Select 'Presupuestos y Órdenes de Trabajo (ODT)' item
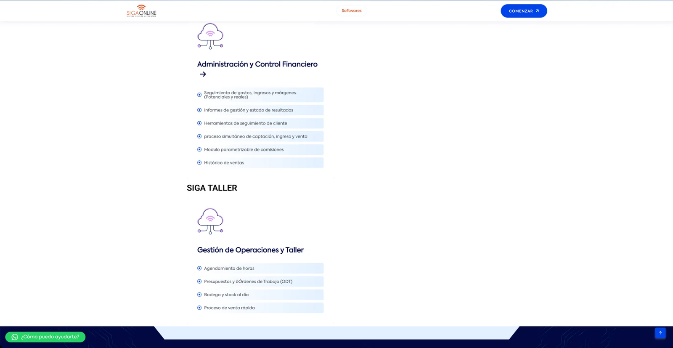 coord(248,282)
